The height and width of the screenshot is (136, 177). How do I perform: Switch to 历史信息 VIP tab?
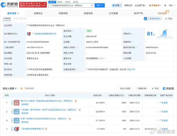pos(163,13)
